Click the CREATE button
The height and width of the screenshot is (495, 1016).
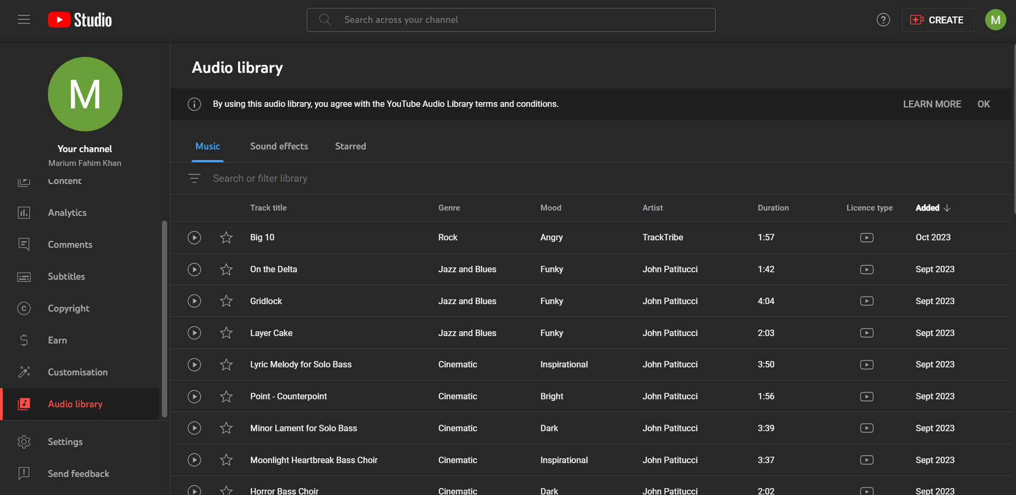tap(938, 20)
